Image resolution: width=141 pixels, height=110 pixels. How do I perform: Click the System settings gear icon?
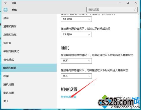(5, 10)
